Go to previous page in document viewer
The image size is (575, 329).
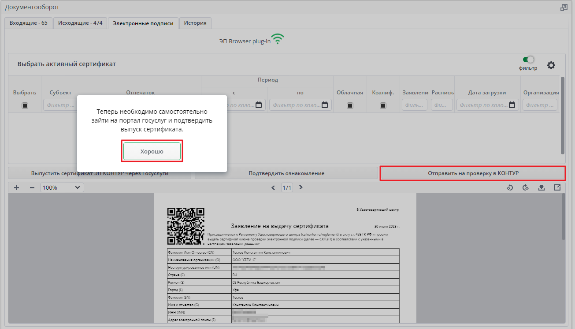pyautogui.click(x=273, y=187)
